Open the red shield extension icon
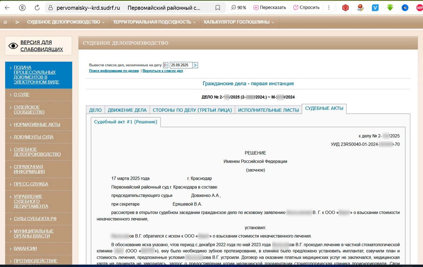Viewport: 423px width, 267px height. pyautogui.click(x=346, y=7)
